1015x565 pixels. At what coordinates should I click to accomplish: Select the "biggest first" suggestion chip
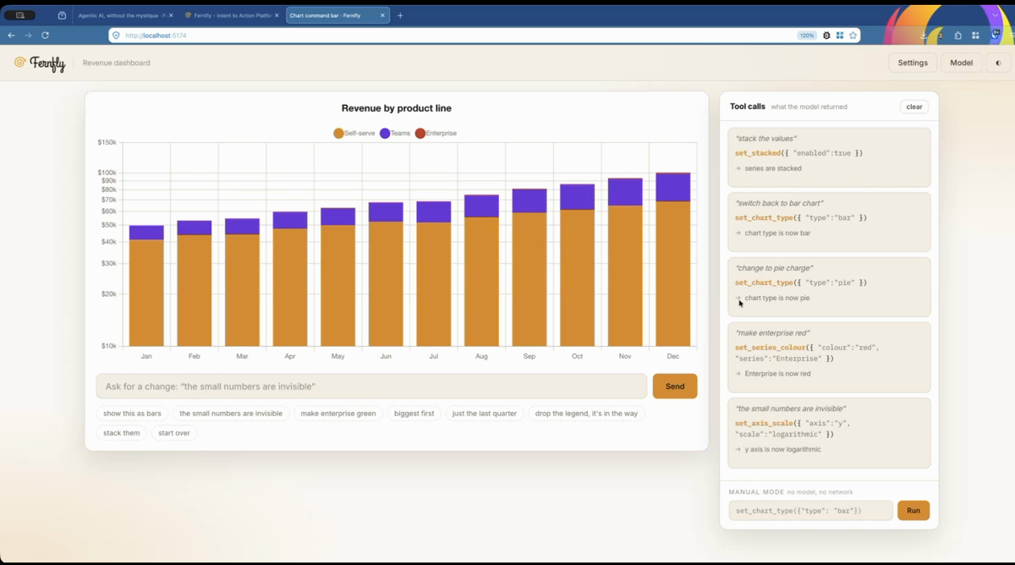(x=414, y=414)
